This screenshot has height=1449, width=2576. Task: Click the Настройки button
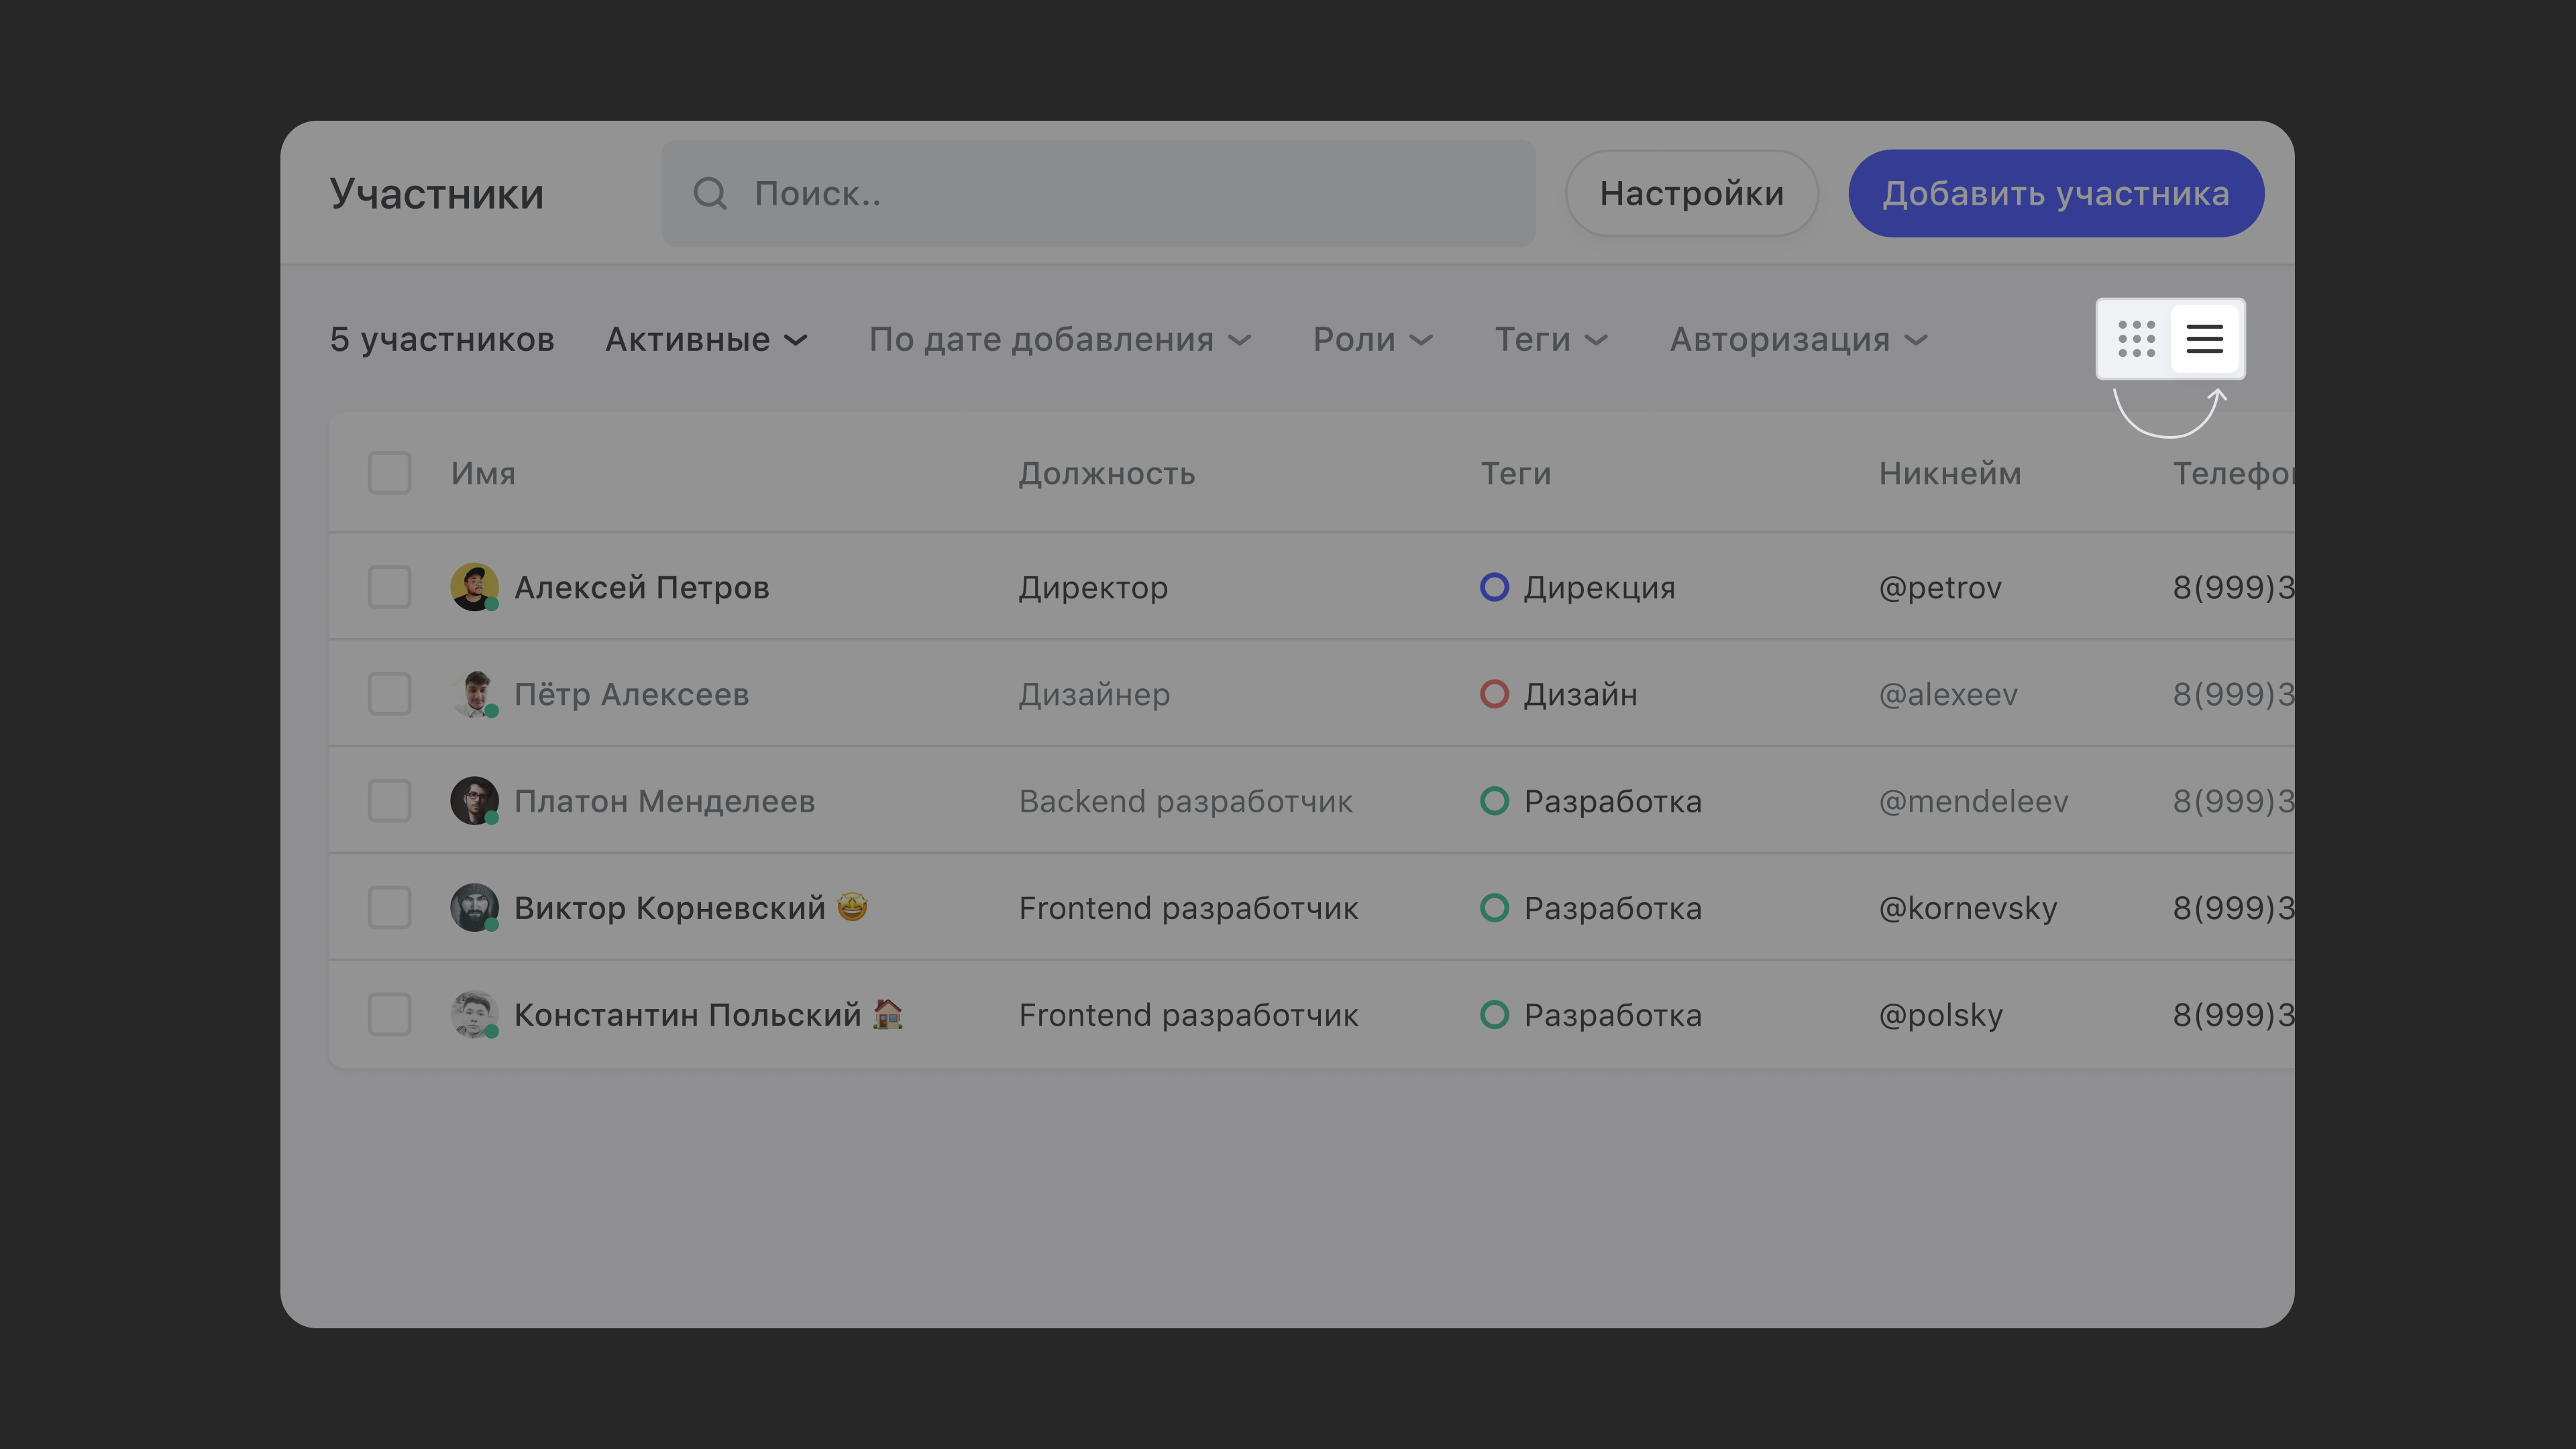(1691, 193)
